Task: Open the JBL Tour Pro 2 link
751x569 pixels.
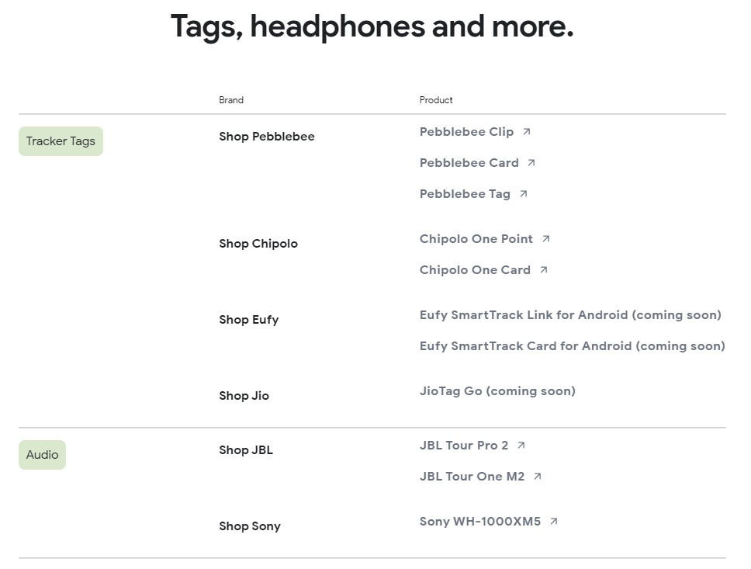Action: pyautogui.click(x=463, y=446)
